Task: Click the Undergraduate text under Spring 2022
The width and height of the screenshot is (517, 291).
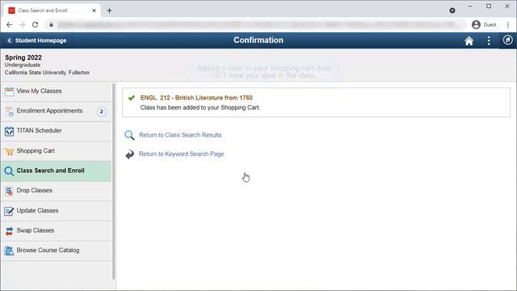Action: click(23, 65)
